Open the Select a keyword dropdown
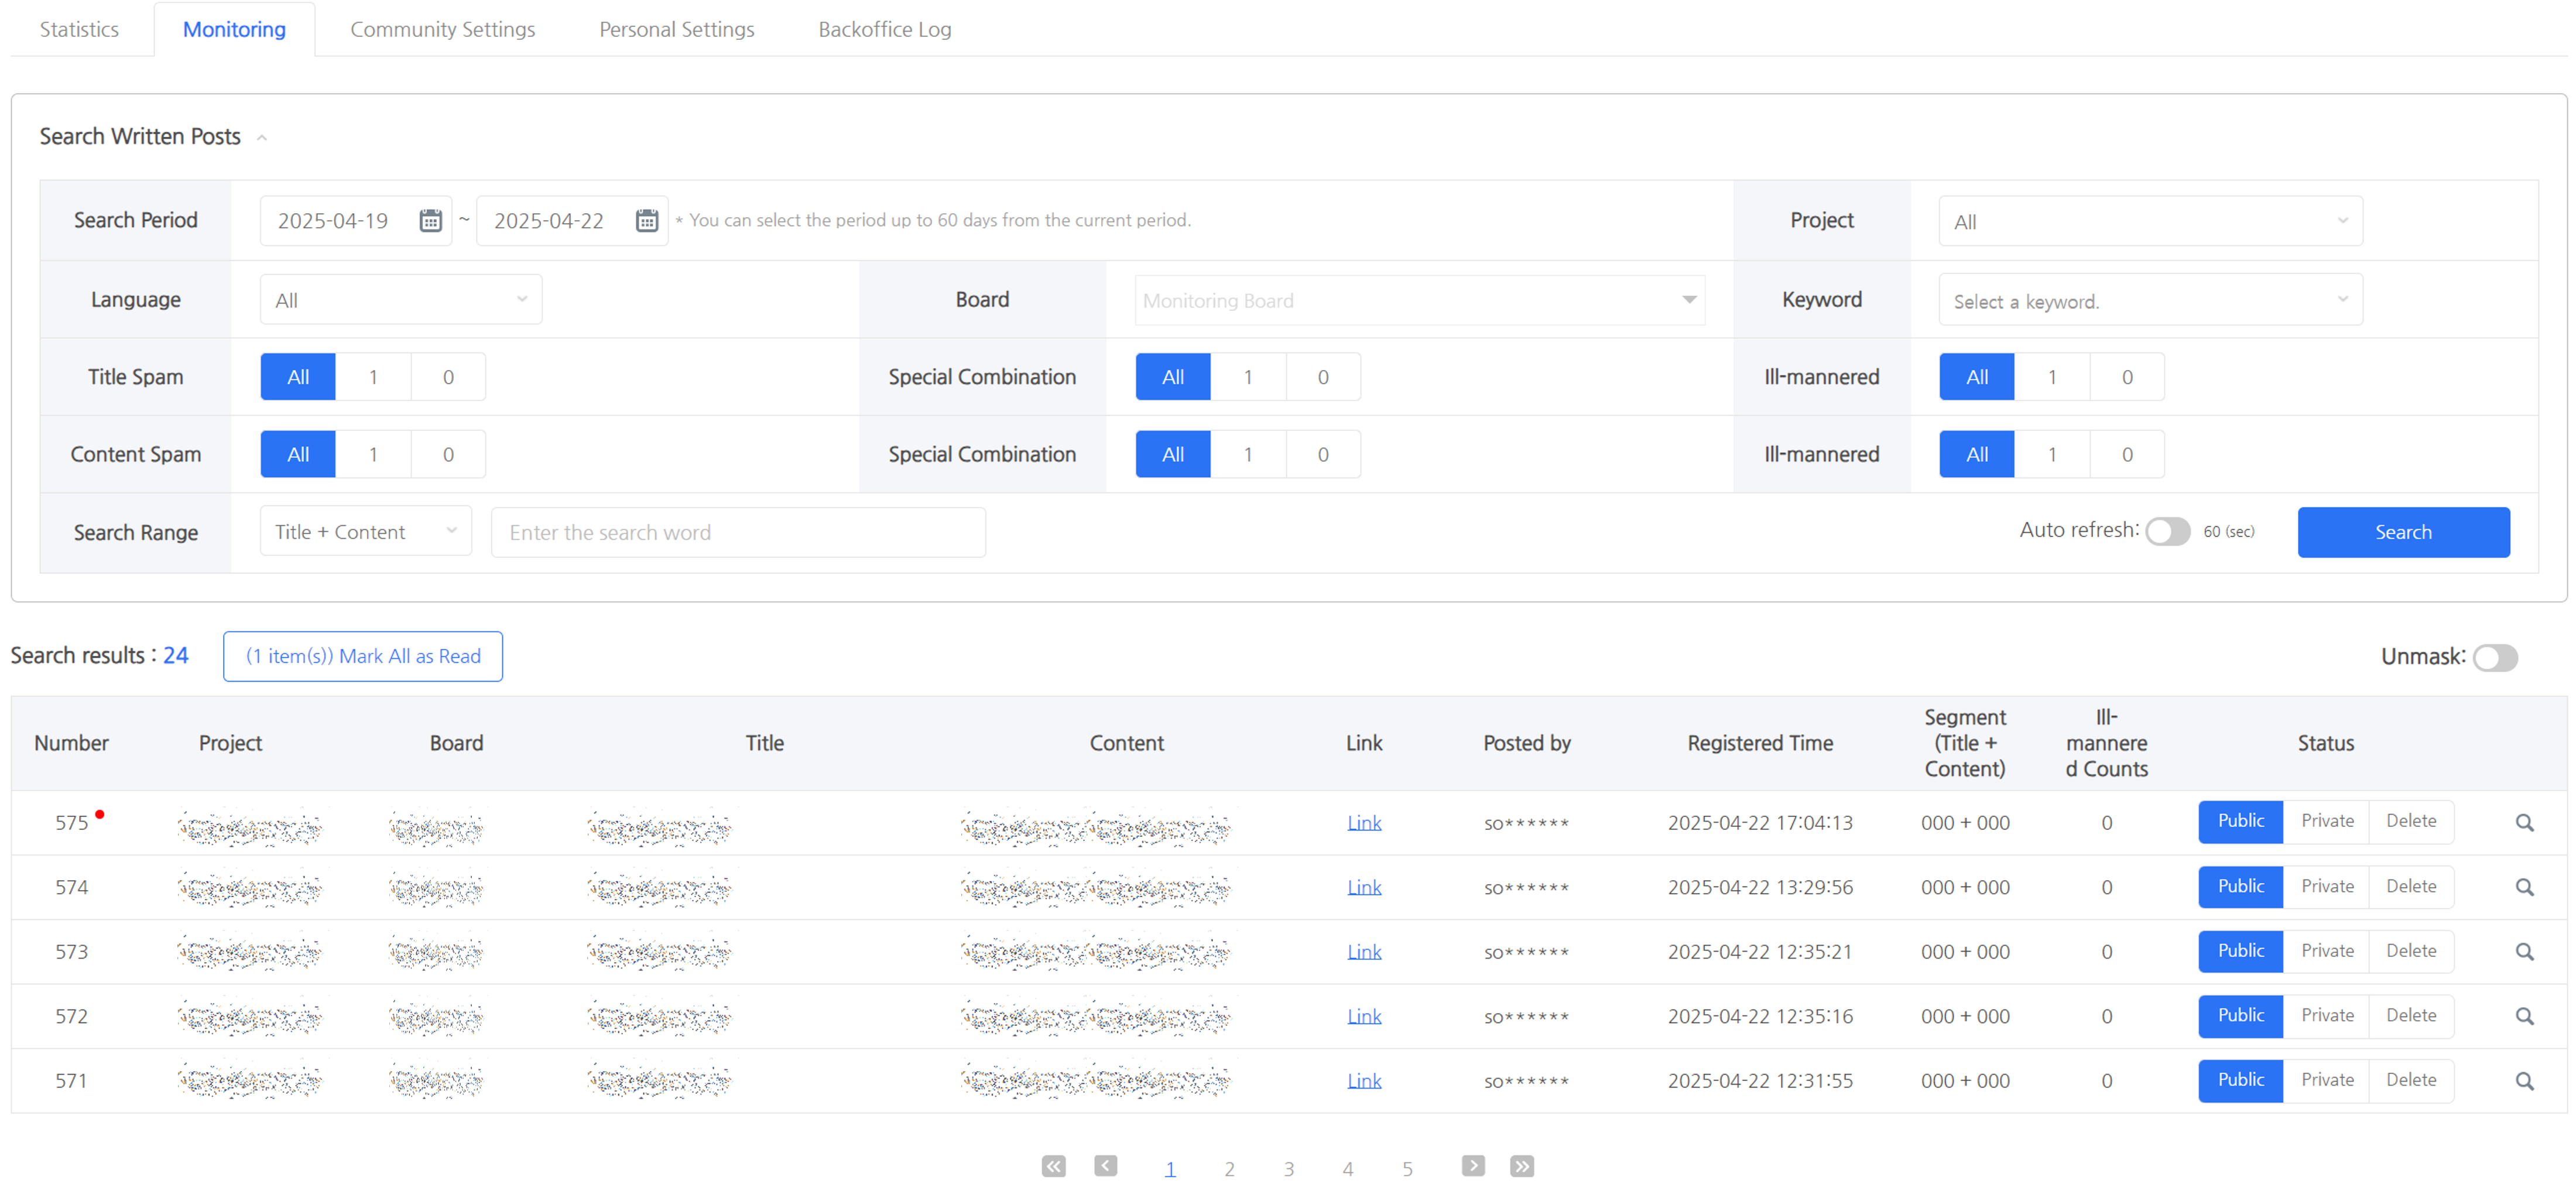The width and height of the screenshot is (2576, 1187). [2150, 301]
